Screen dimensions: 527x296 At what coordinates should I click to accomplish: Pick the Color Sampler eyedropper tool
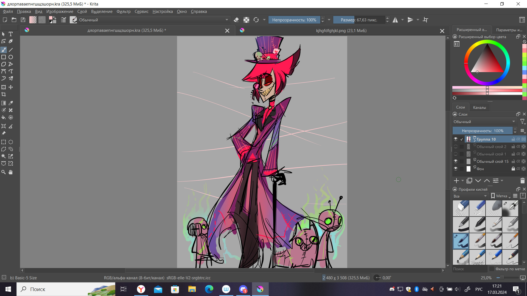(x=11, y=103)
